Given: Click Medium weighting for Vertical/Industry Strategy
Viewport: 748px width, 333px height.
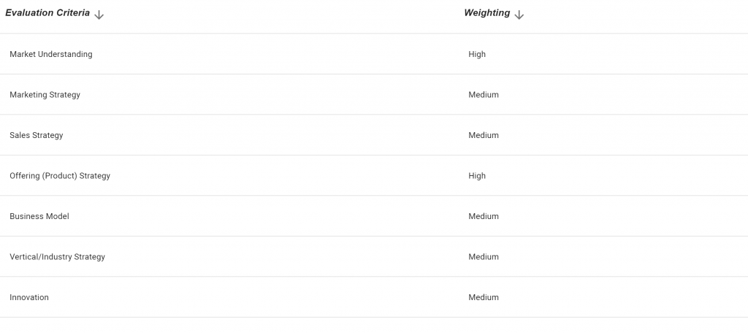Looking at the screenshot, I should [484, 256].
